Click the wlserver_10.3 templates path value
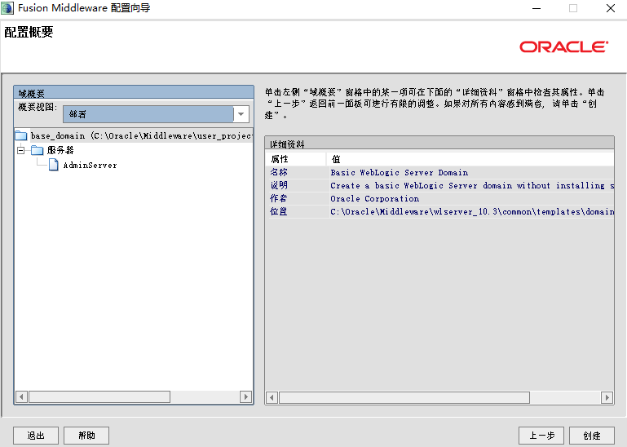 click(472, 212)
